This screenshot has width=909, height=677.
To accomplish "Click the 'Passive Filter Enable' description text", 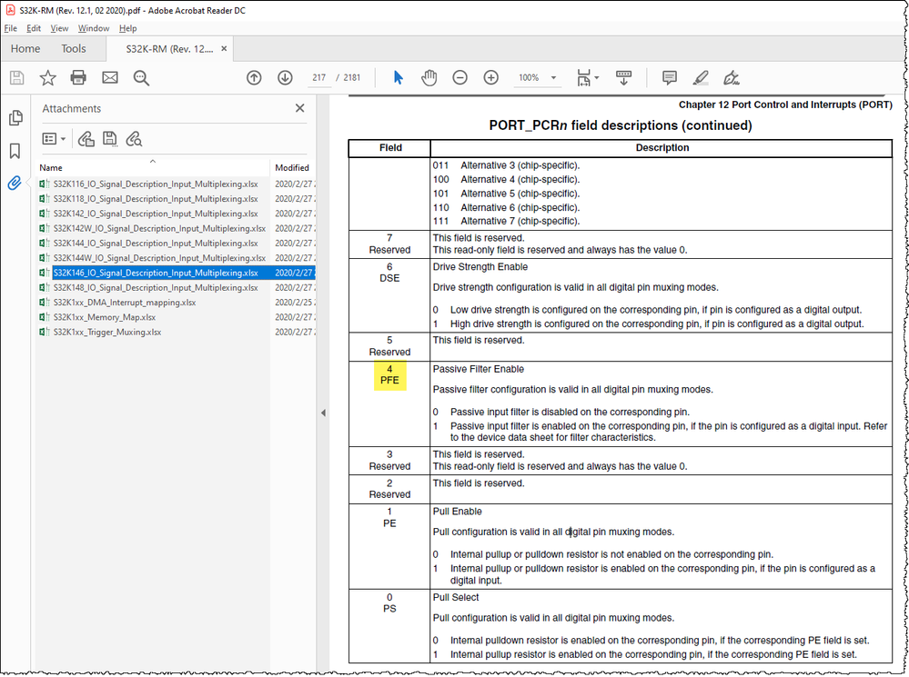I will [x=479, y=370].
